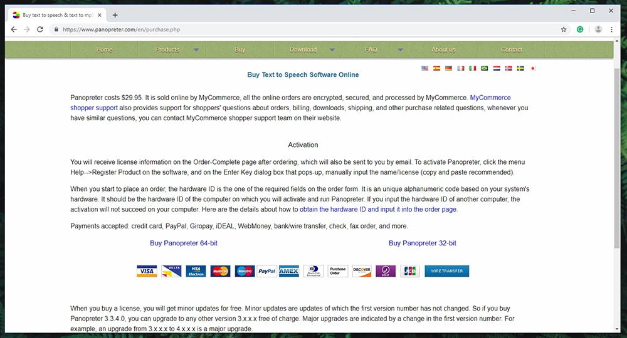Click the scrollbar up arrow
This screenshot has width=627, height=338.
(x=616, y=41)
